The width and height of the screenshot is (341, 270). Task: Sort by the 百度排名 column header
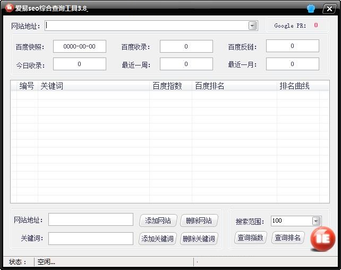point(234,86)
